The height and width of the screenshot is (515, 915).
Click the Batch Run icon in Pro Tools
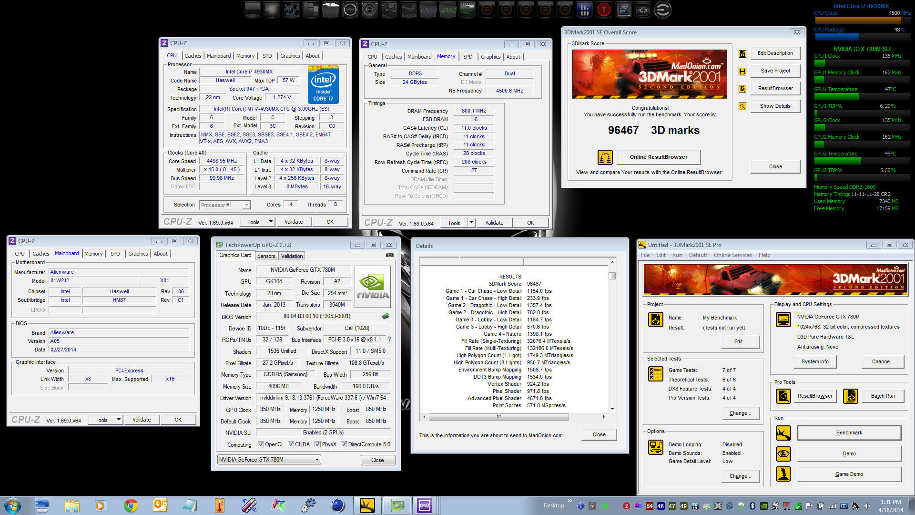[x=851, y=396]
